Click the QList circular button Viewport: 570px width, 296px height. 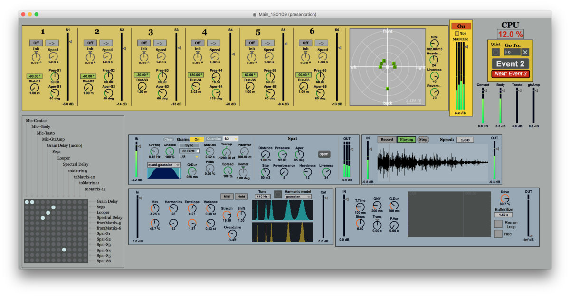point(496,52)
